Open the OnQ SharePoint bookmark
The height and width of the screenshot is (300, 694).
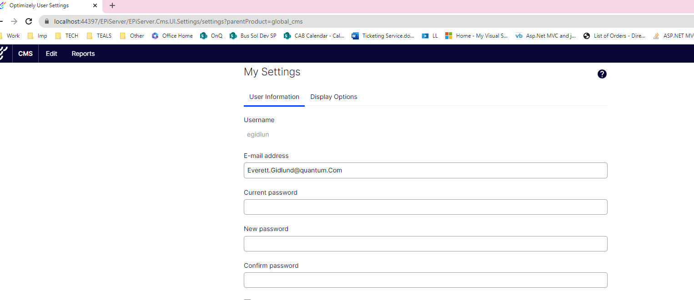click(211, 36)
